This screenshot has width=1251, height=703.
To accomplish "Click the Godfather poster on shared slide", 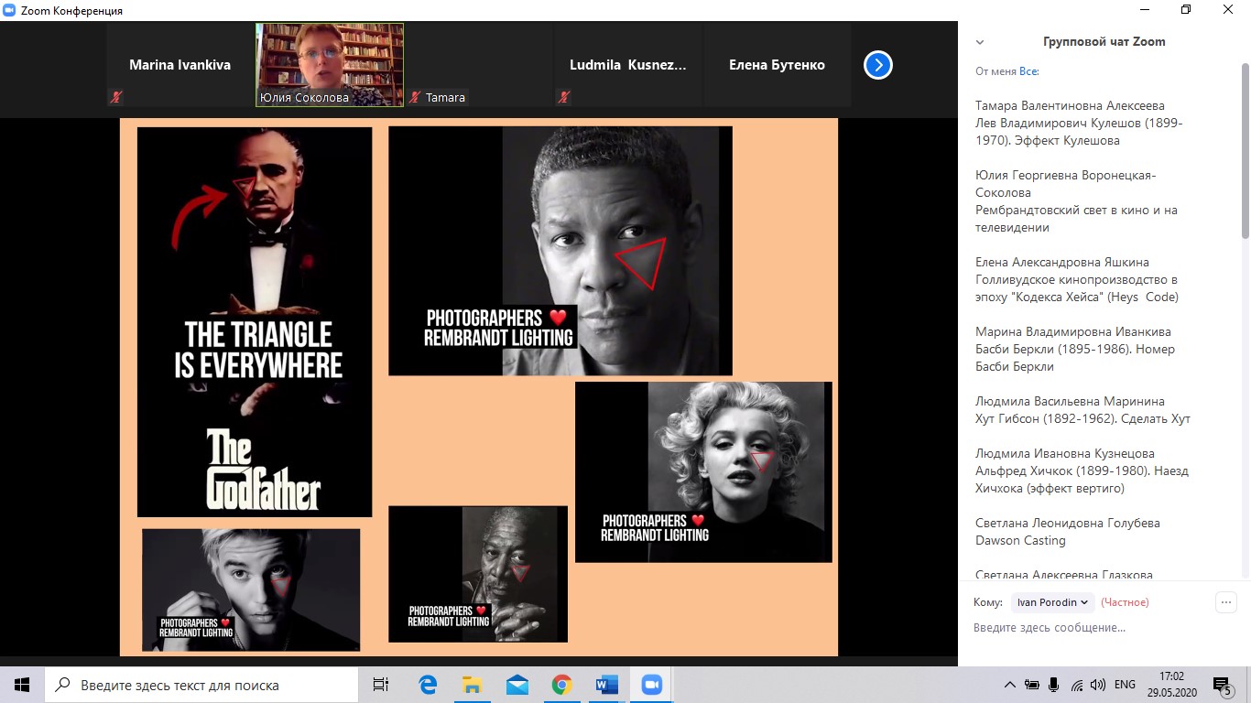I will point(255,322).
